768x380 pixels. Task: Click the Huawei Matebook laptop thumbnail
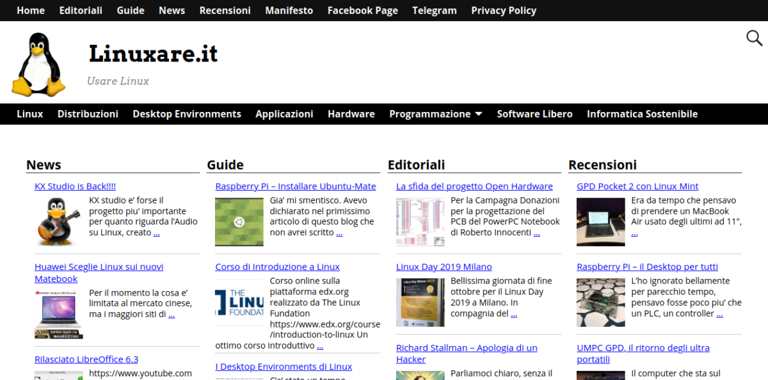[59, 314]
